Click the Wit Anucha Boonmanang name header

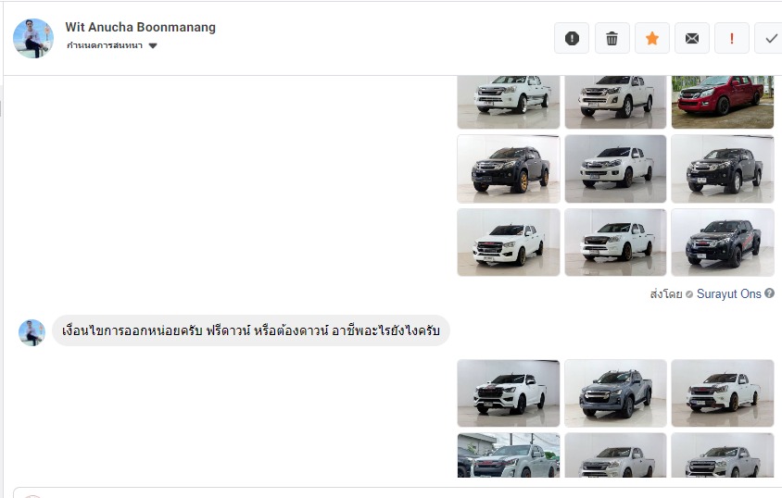coord(140,28)
